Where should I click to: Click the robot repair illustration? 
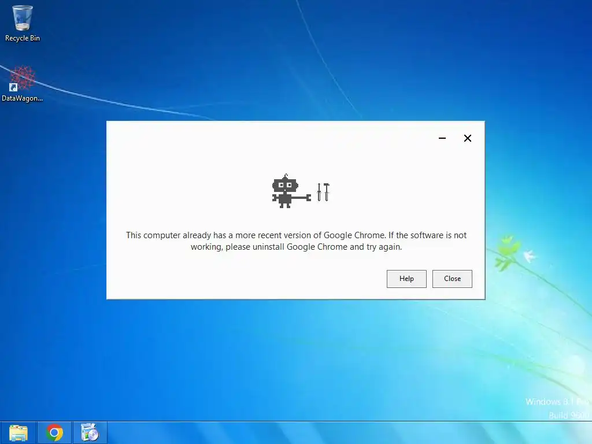301,191
